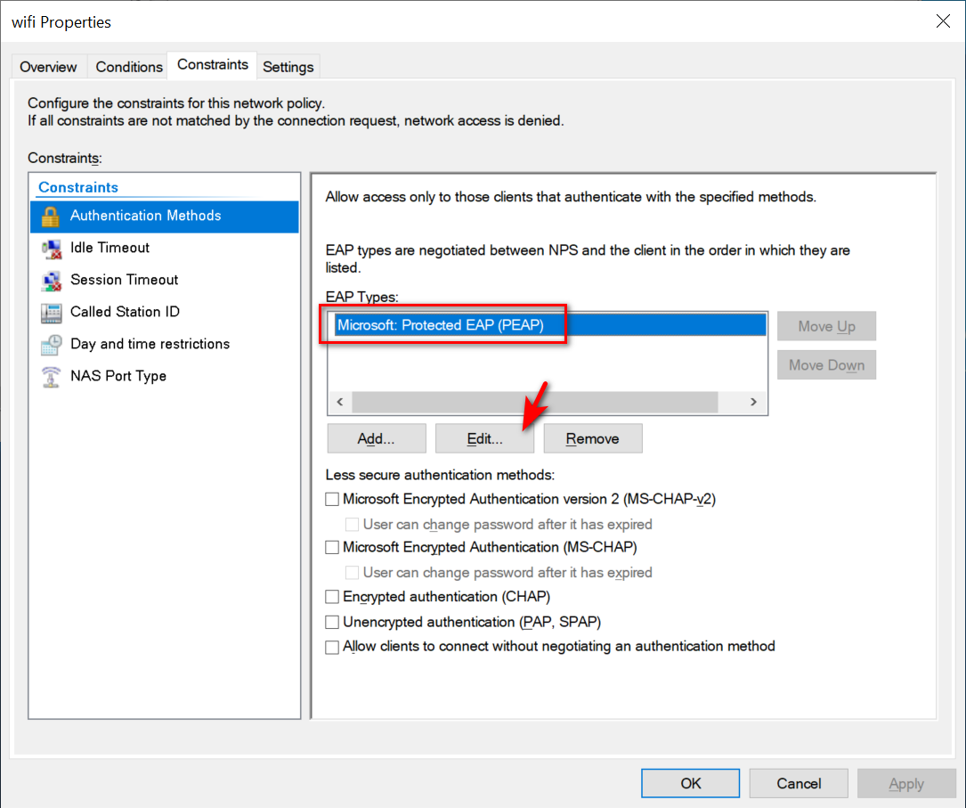The height and width of the screenshot is (808, 966).
Task: Confirm with the OK button
Action: 690,783
